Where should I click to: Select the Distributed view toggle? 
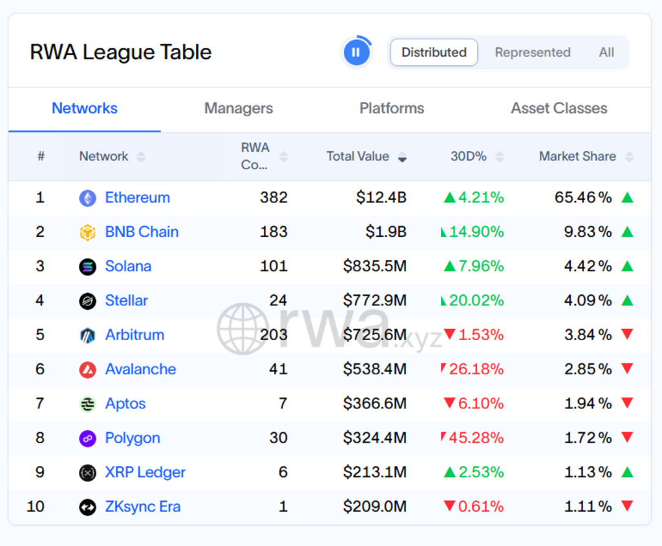434,52
